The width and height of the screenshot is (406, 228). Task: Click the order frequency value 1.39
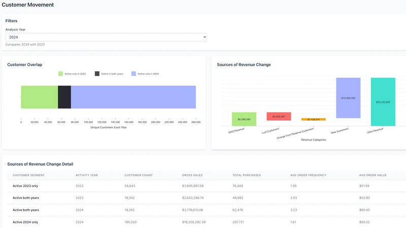click(x=293, y=186)
